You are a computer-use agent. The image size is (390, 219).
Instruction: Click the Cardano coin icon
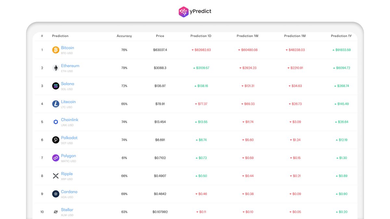pyautogui.click(x=56, y=194)
